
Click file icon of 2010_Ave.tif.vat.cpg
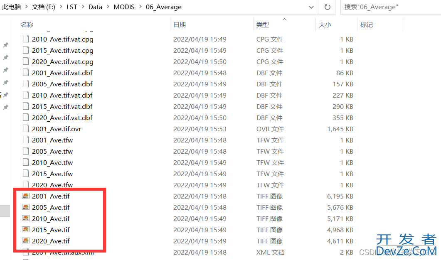(x=26, y=39)
